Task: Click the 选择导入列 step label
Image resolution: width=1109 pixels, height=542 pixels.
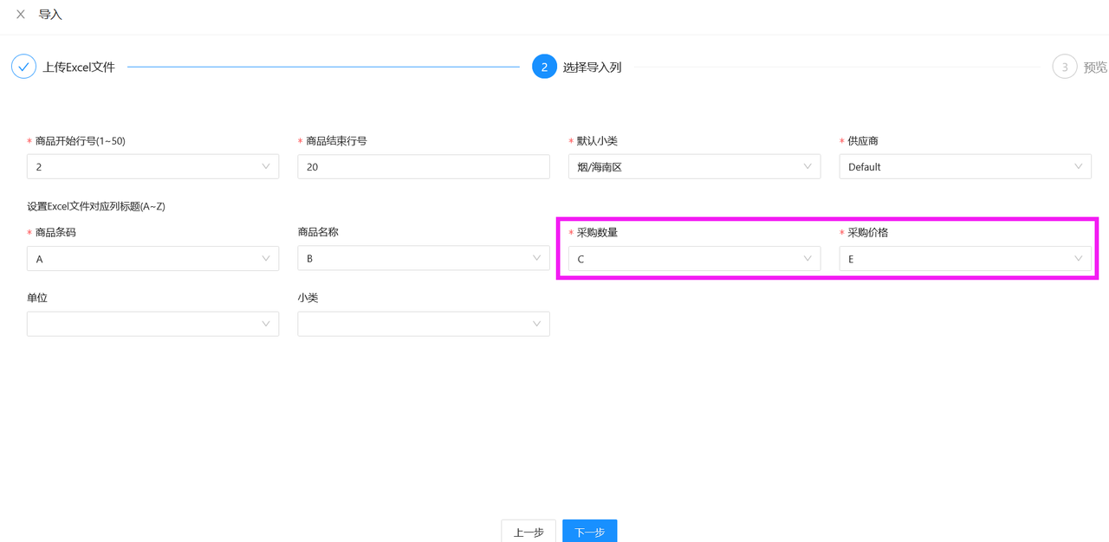Action: coord(592,67)
